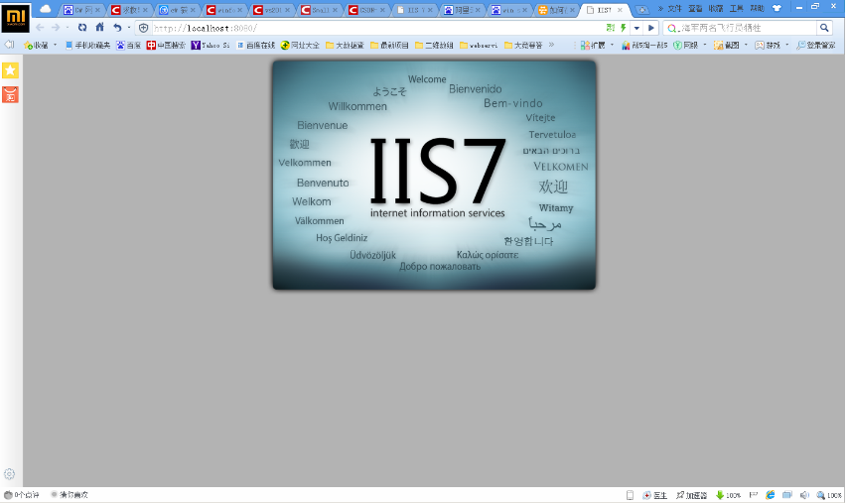Screen dimensions: 848x503
Task: Go forward with the forward arrow
Action: (x=56, y=28)
